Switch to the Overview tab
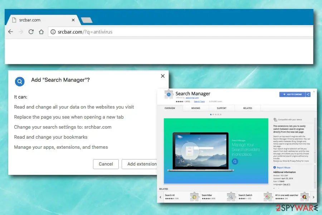322x215 pixels. tap(170, 108)
